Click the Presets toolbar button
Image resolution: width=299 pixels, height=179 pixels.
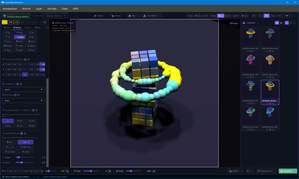99,16
